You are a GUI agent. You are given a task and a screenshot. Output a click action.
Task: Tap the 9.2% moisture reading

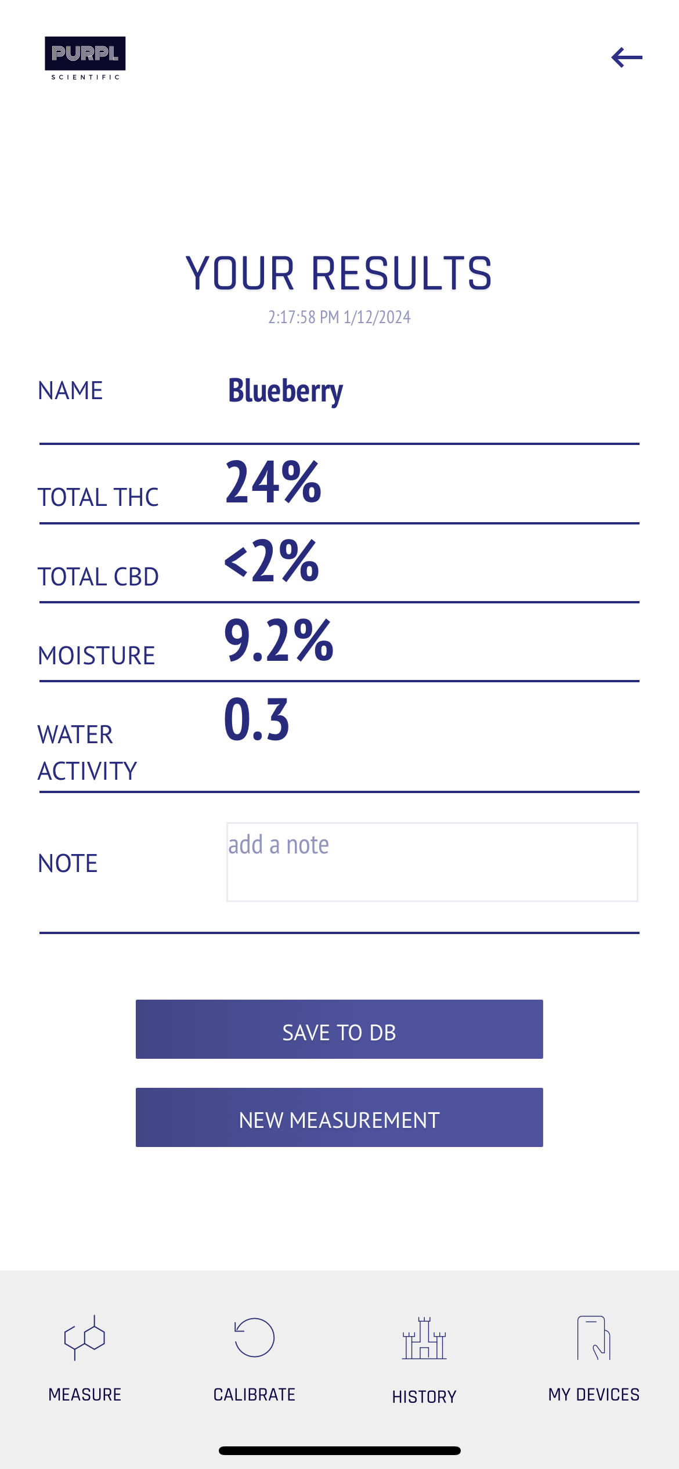pos(279,640)
